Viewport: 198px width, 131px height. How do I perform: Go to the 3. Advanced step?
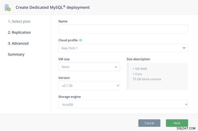18,43
